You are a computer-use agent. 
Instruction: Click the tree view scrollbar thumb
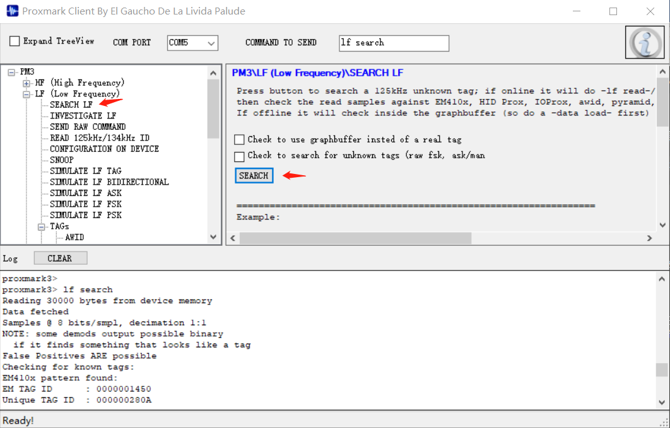213,108
